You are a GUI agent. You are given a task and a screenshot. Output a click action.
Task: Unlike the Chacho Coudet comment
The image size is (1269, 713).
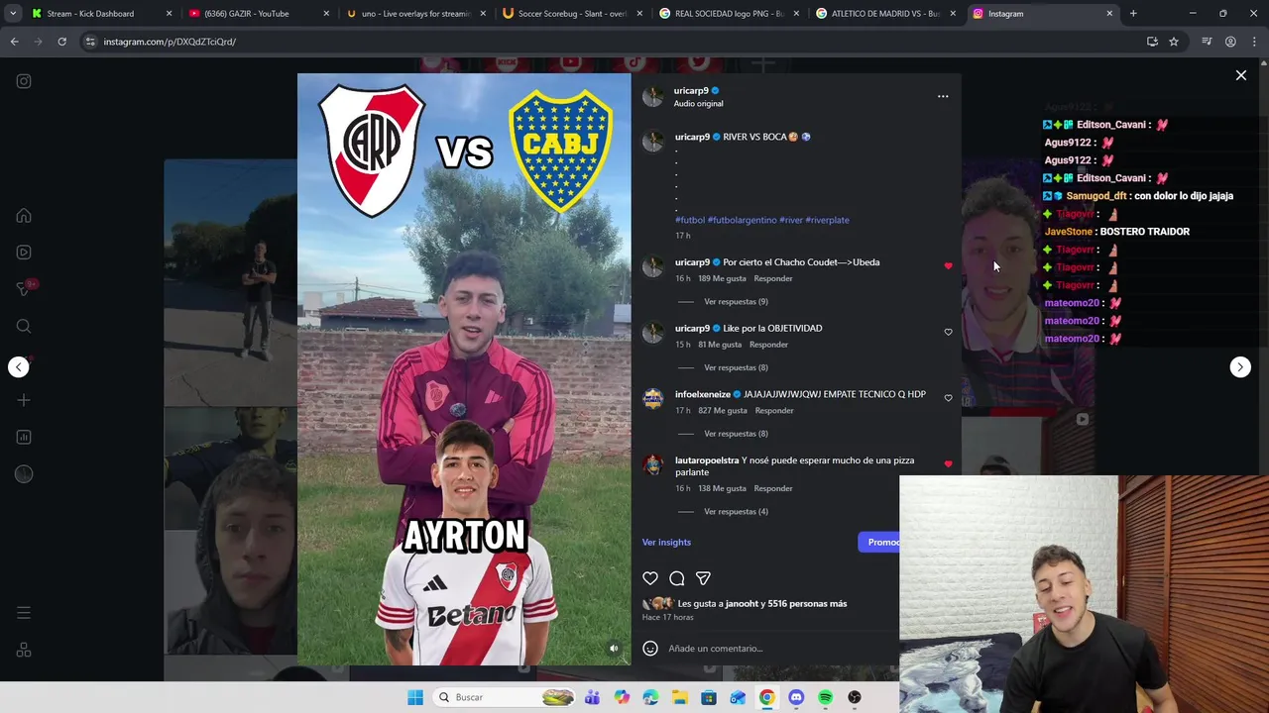tap(948, 266)
